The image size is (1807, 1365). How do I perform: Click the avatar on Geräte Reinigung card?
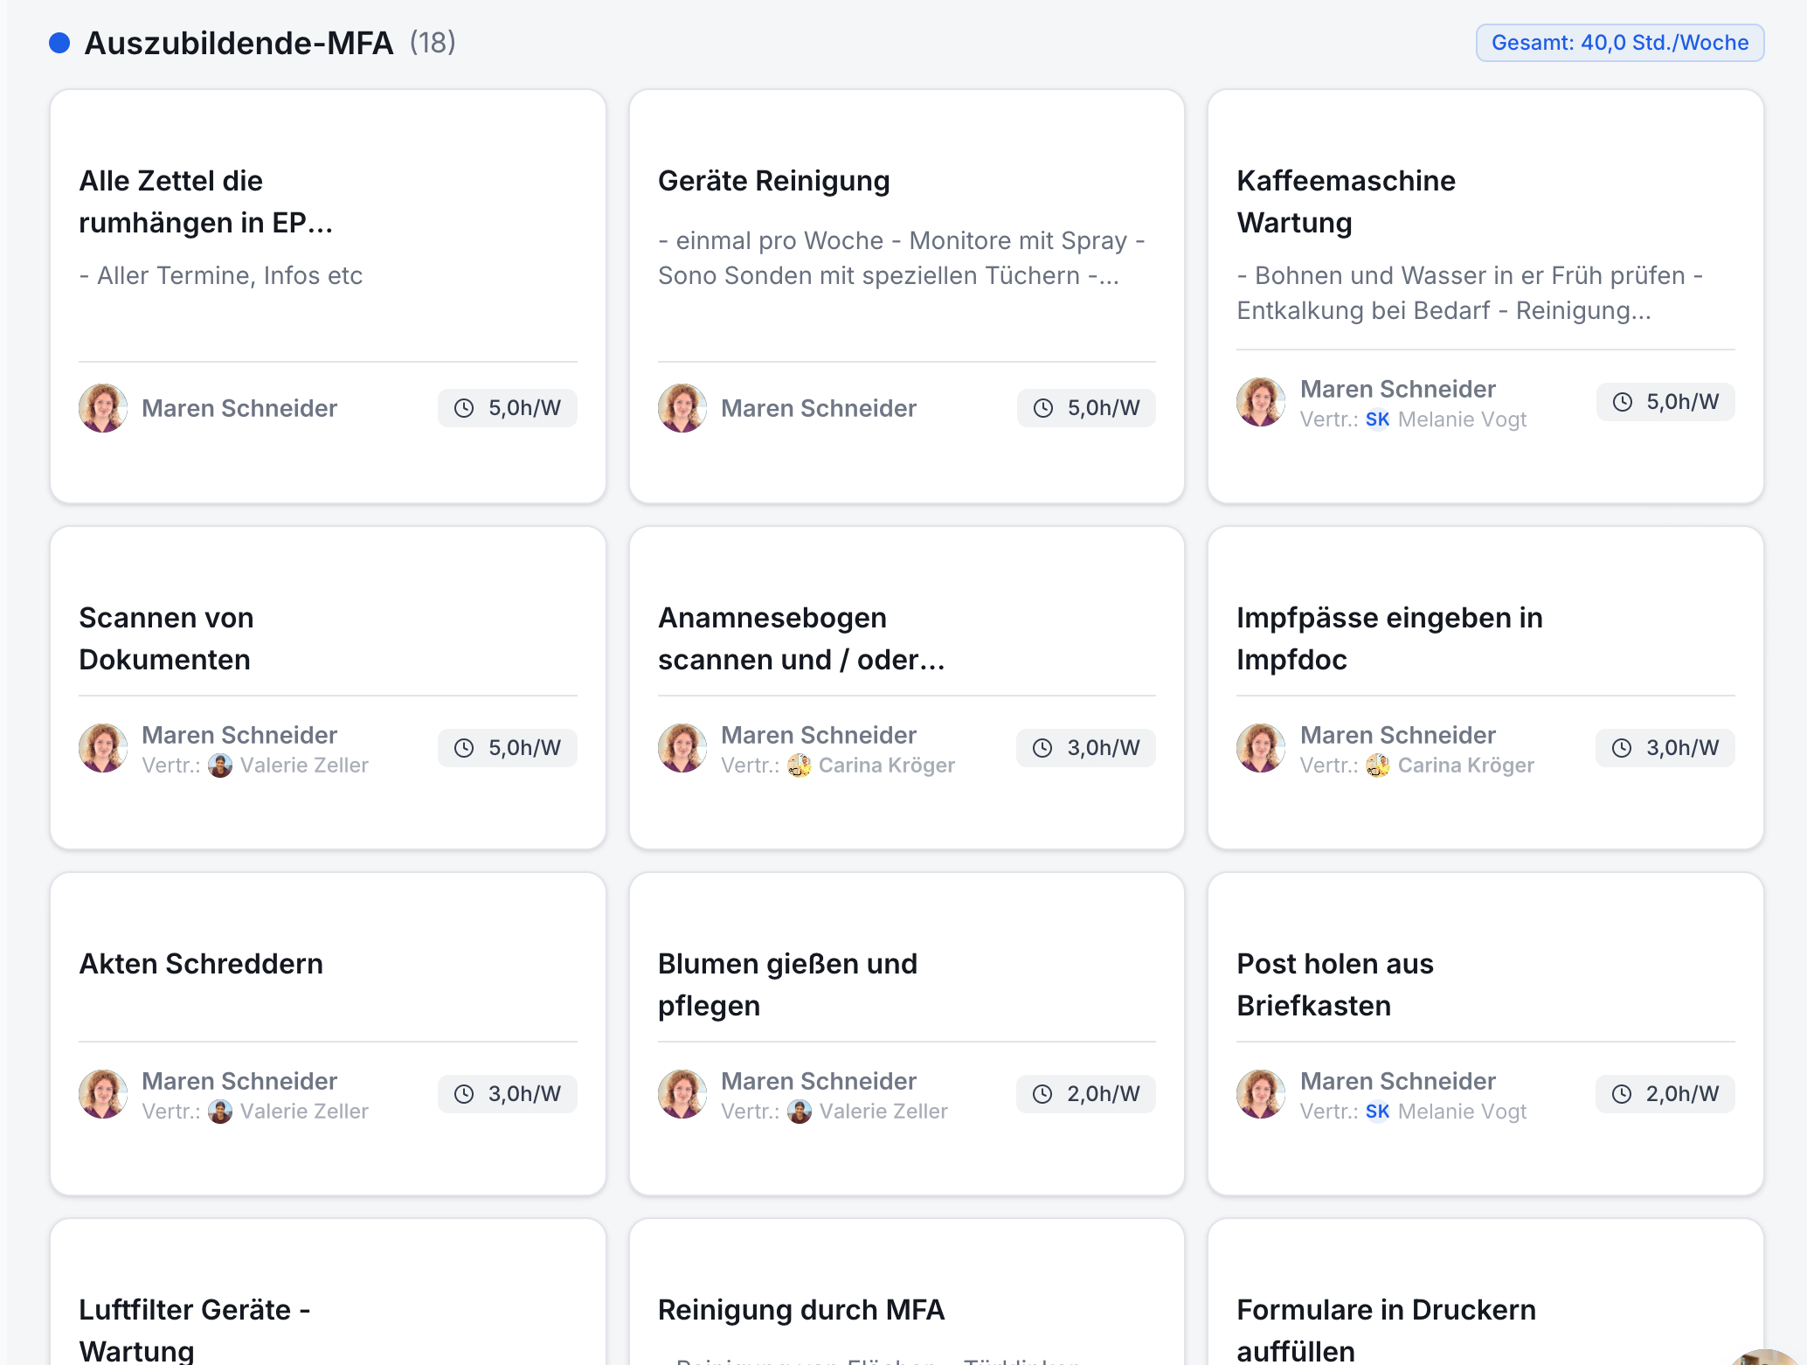coord(682,408)
